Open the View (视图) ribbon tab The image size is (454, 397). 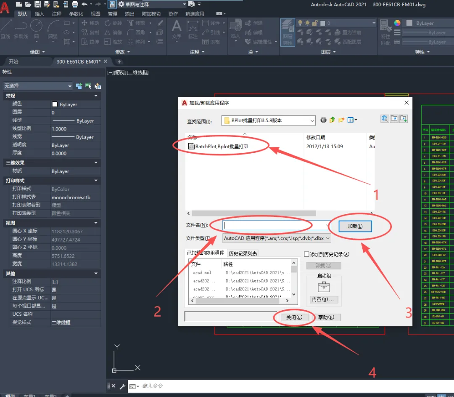(x=95, y=13)
